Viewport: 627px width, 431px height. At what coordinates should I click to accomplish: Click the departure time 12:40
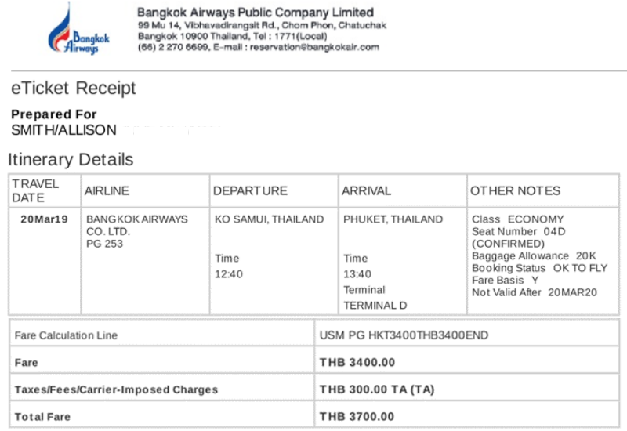coord(229,273)
